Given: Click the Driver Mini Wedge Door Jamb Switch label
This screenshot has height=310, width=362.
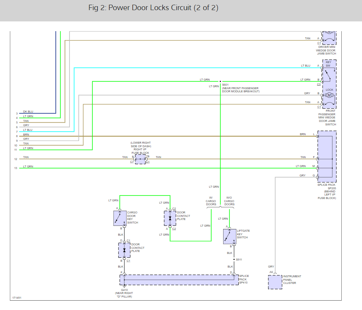Looking at the screenshot, I should tap(325, 50).
